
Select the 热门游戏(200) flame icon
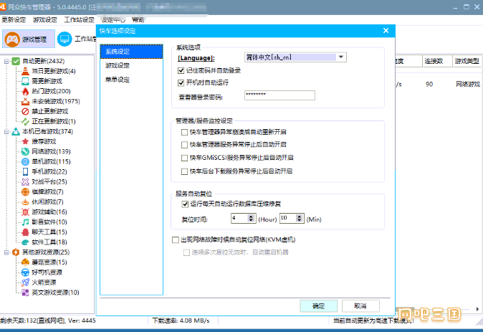(25, 91)
